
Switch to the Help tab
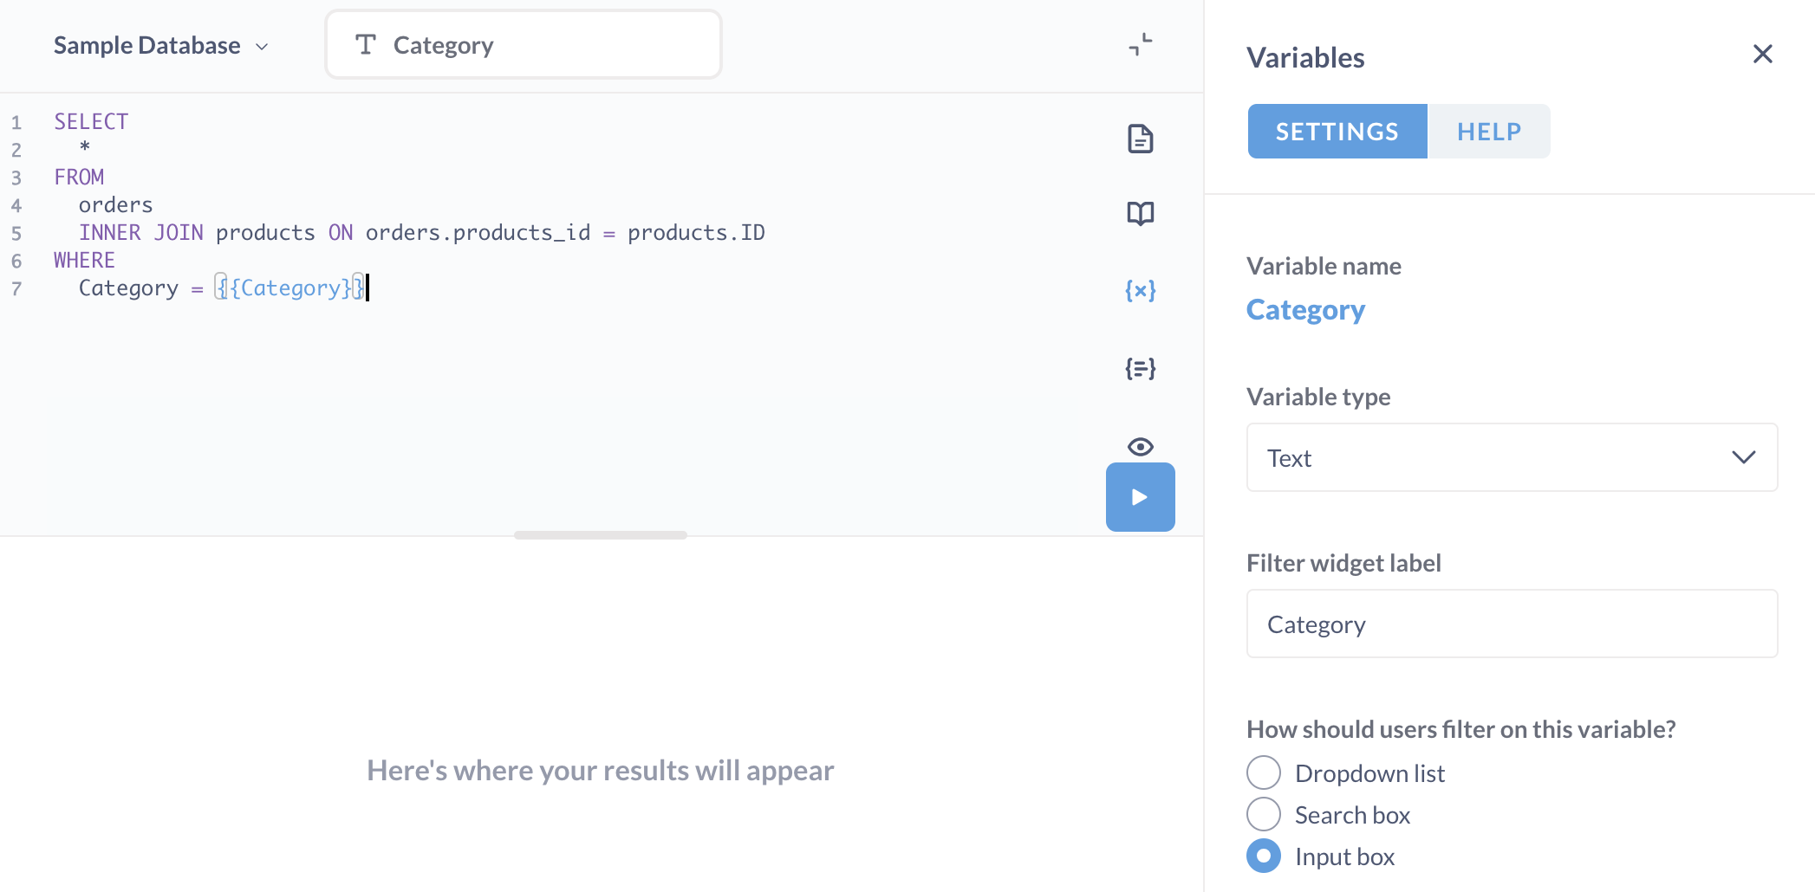click(1488, 131)
